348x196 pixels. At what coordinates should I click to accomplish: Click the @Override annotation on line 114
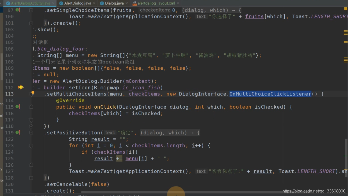tap(70, 100)
